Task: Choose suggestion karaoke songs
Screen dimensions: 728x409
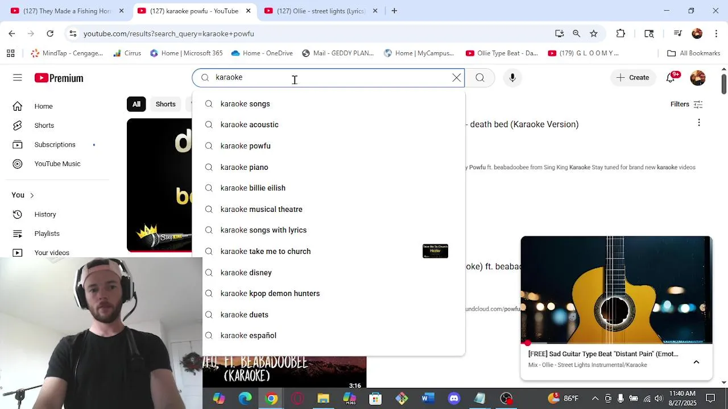Action: [328, 104]
